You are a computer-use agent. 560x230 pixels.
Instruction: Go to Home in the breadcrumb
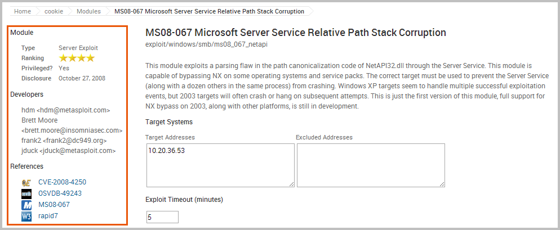click(23, 11)
